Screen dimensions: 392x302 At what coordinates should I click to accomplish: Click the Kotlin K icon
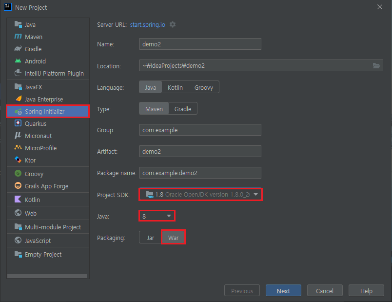coord(18,199)
